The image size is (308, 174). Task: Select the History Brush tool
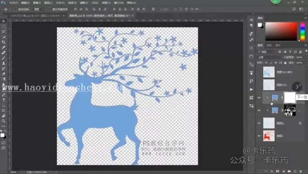tap(3, 69)
